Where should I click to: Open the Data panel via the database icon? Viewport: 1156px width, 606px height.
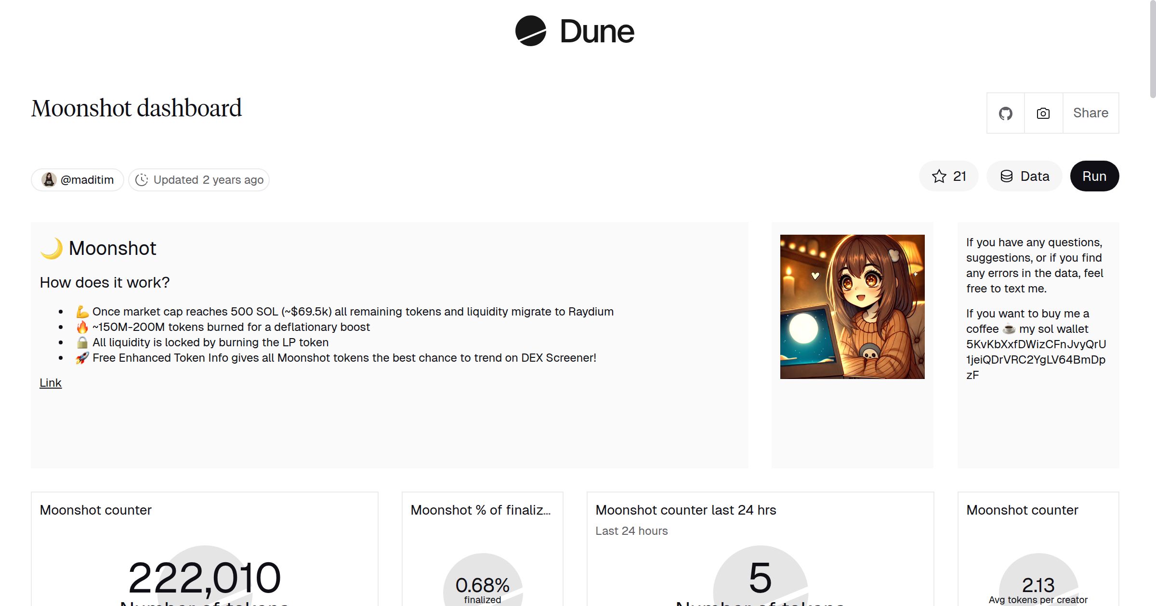click(x=1025, y=176)
